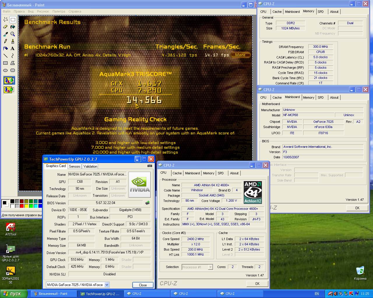Select the Rounded Rectangle tool
The image size is (373, 298).
pyautogui.click(x=13, y=70)
